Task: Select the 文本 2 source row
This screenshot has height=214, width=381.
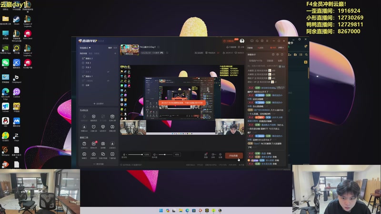Action: 97,67
